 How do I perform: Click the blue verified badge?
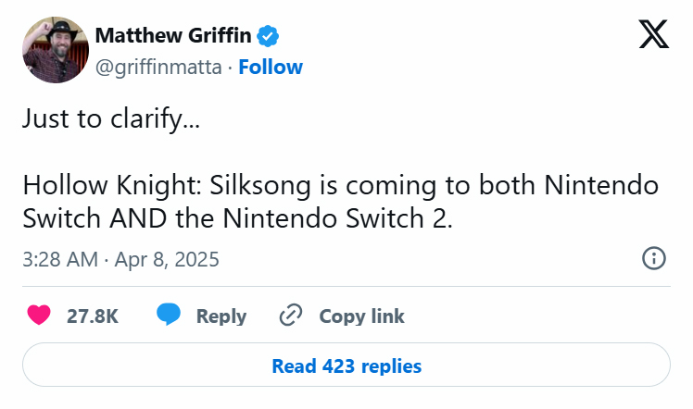(269, 37)
